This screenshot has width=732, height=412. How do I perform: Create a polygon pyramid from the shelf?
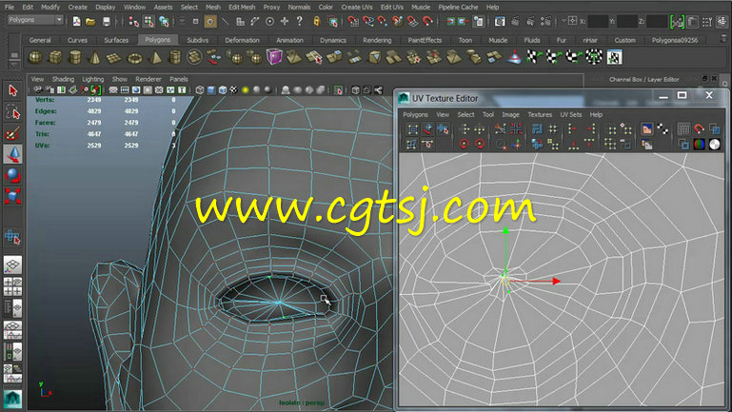pyautogui.click(x=154, y=58)
